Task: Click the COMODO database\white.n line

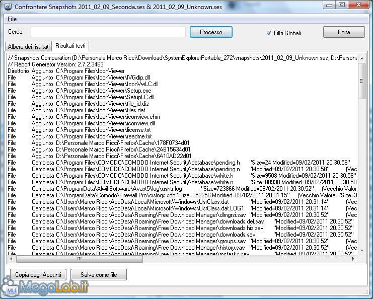Action: [x=182, y=182]
